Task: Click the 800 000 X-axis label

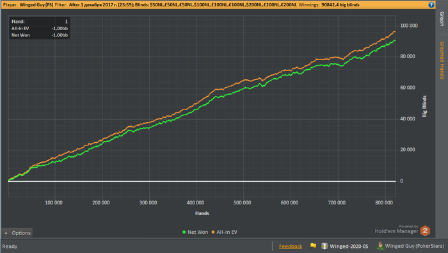Action: coord(384,202)
